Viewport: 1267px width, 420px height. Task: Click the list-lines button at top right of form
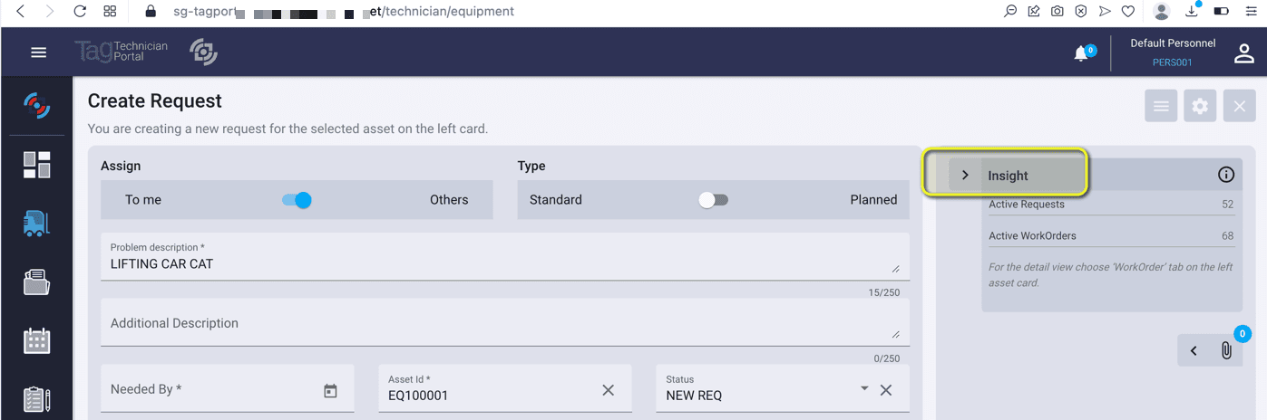[x=1160, y=106]
